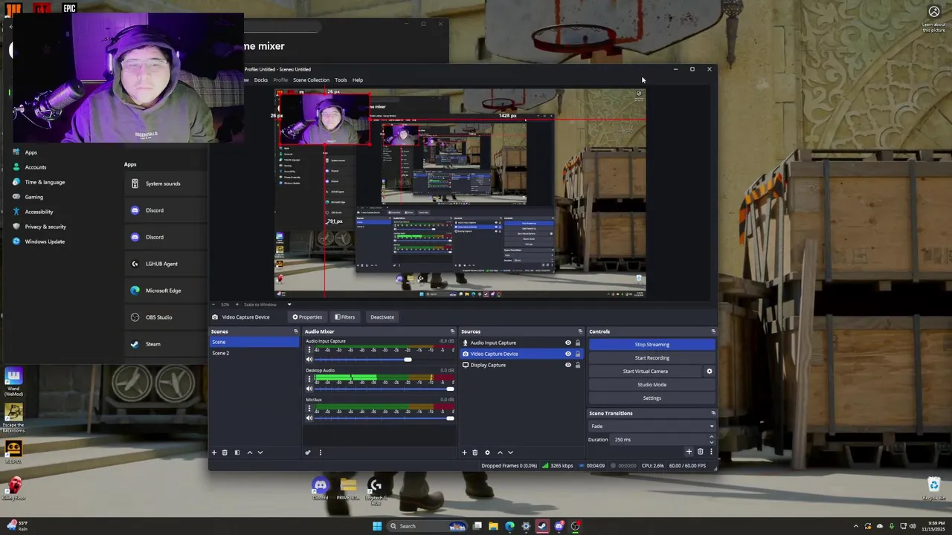Enable Studio Mode button
Screen dimensions: 952x535
(x=652, y=385)
